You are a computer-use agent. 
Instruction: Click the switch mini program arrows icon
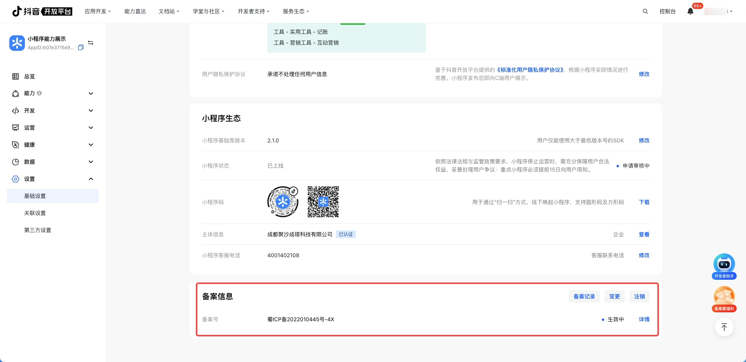[x=91, y=43]
